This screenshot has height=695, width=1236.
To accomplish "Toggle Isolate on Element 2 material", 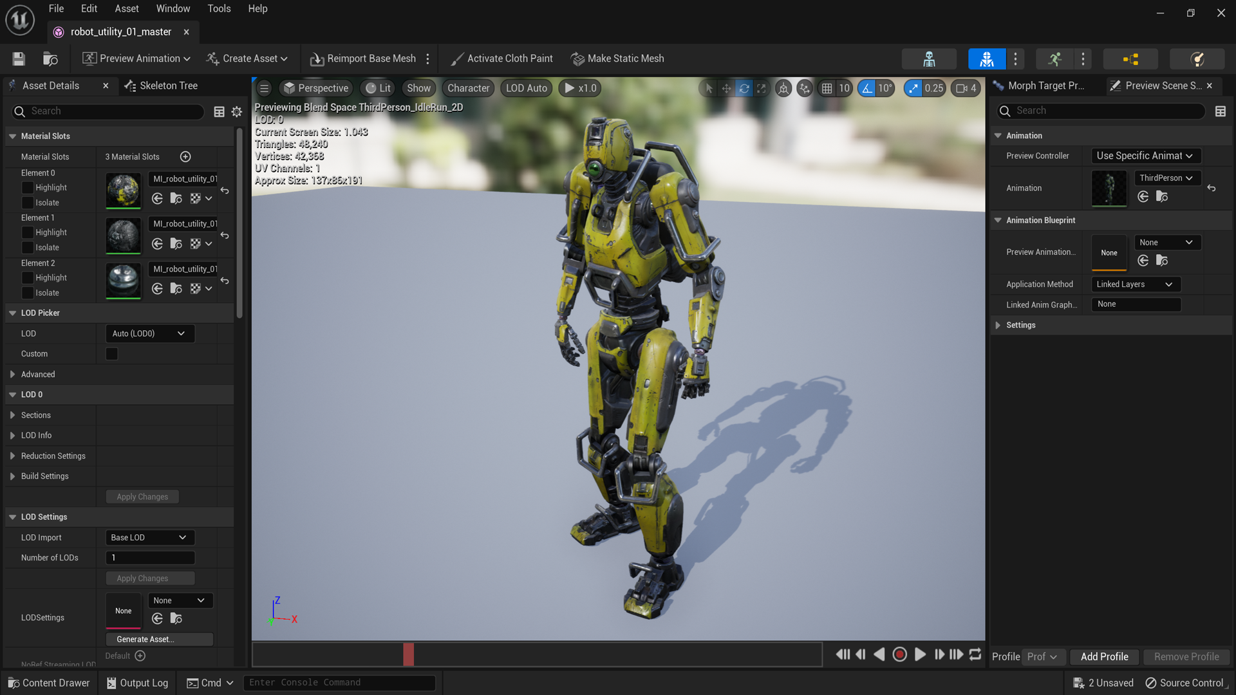I will pos(28,293).
